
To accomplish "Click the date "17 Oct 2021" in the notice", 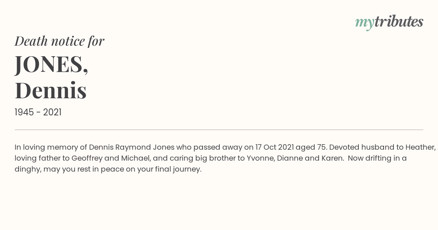I will tap(274, 147).
